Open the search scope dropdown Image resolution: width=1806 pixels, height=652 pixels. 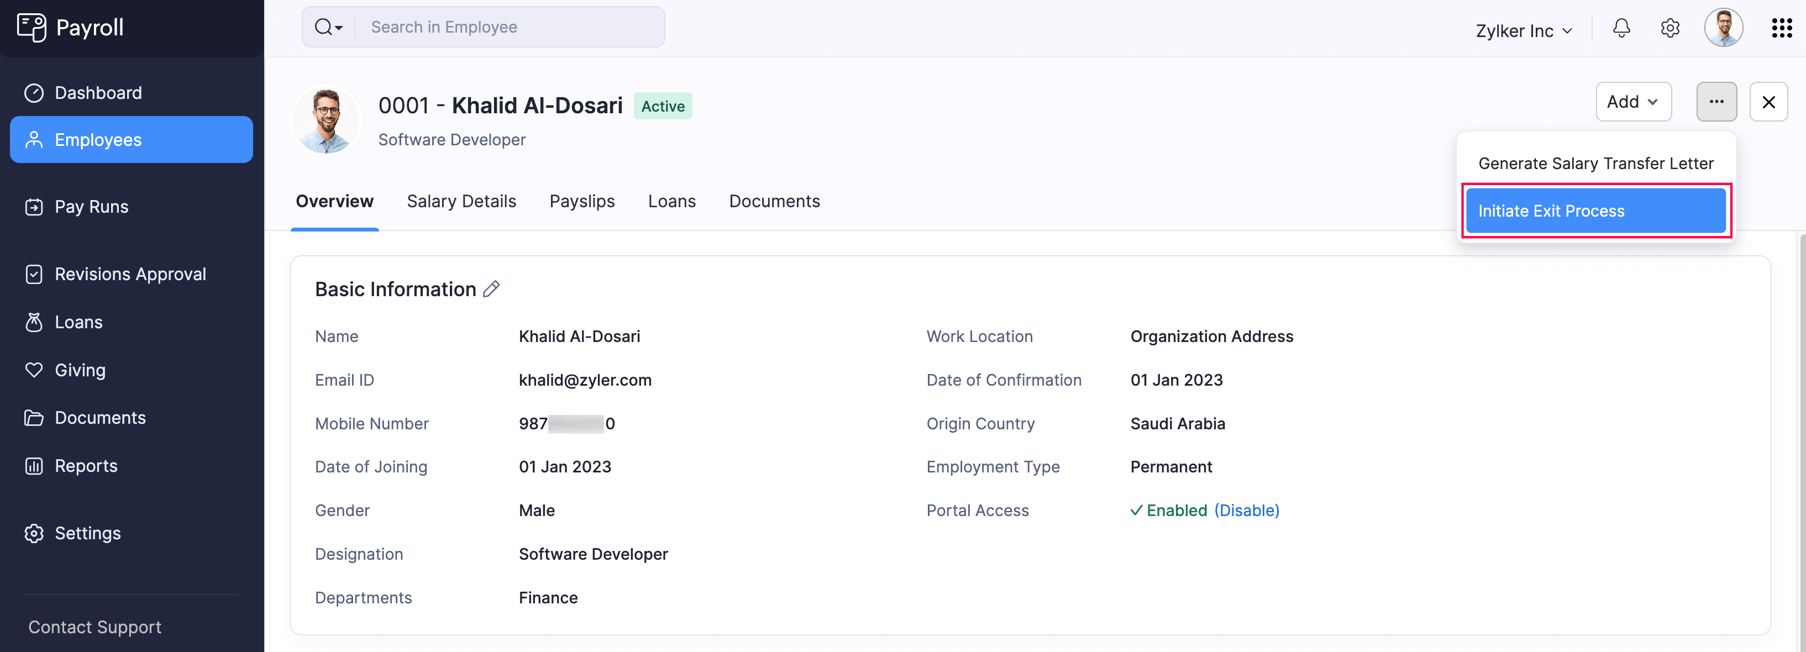click(x=328, y=27)
